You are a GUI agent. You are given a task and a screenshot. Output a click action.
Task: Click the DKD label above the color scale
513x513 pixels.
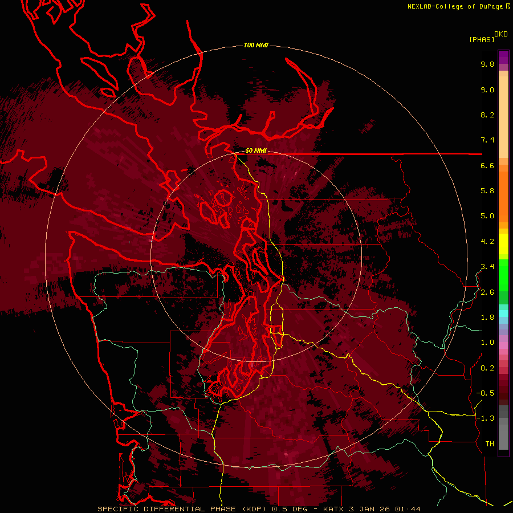501,34
